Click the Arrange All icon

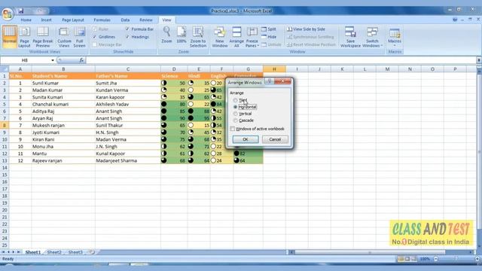(236, 32)
